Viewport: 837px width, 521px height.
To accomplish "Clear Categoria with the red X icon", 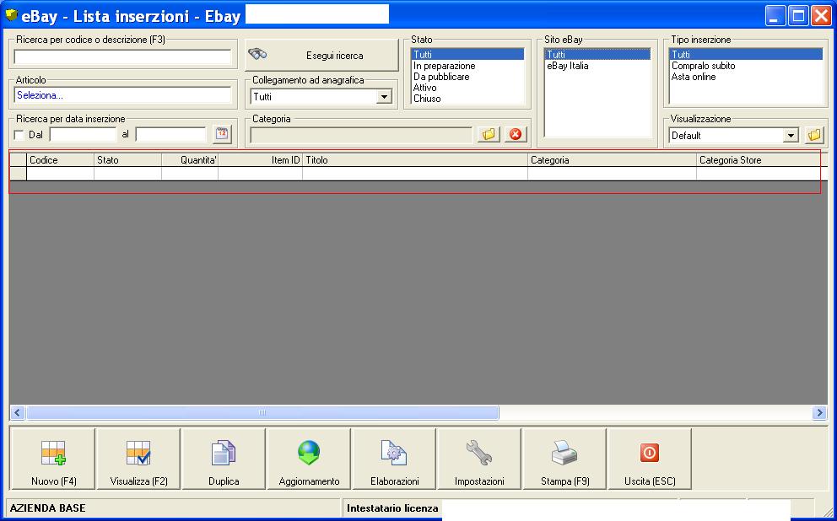I will (x=516, y=134).
